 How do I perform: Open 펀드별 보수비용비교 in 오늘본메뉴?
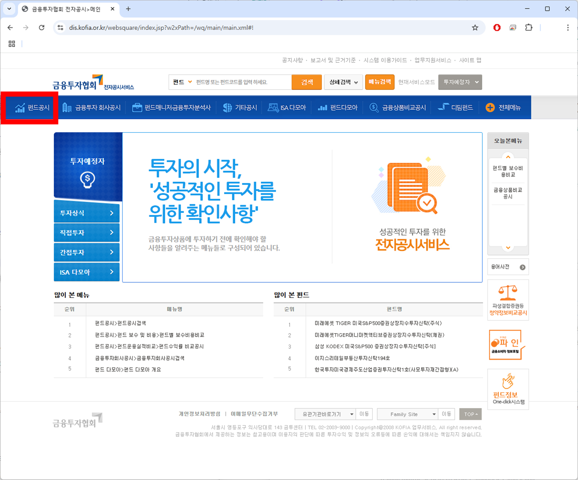(508, 172)
